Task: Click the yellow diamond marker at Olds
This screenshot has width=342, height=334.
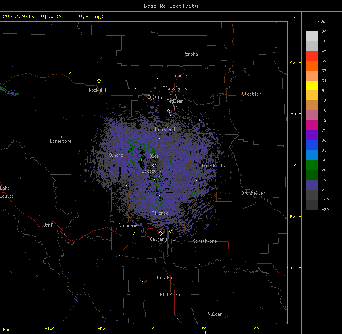Action: coord(154,165)
